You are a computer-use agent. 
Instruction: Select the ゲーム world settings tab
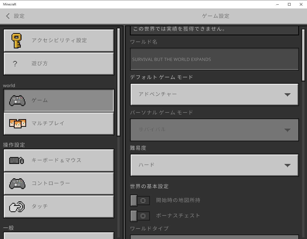pos(59,100)
